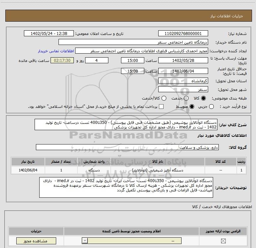Click the گروه کالا field دارو، پزشکی و سلامت
256x248 pixels.
coord(127,147)
